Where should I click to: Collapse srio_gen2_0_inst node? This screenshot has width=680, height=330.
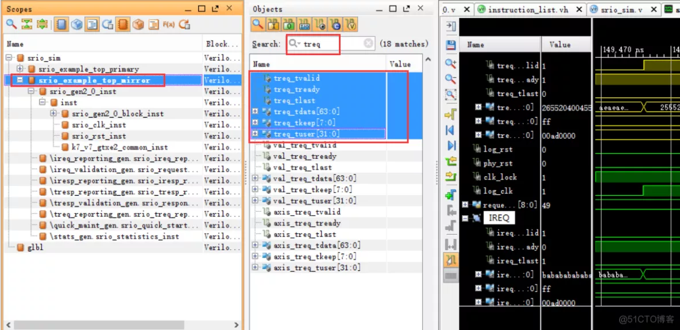31,91
